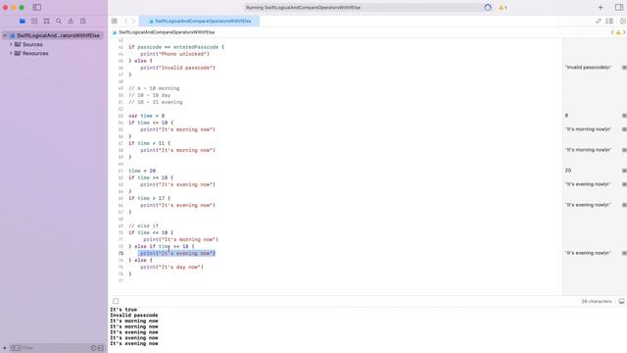Viewport: 627px width, 353px height.
Task: Show quick look for line 58 morning result
Action: pos(624,150)
